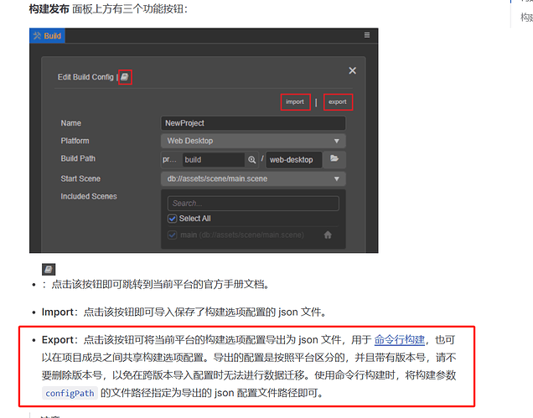This screenshot has height=418, width=533.
Task: Click the Start Scene label
Action: [x=80, y=178]
